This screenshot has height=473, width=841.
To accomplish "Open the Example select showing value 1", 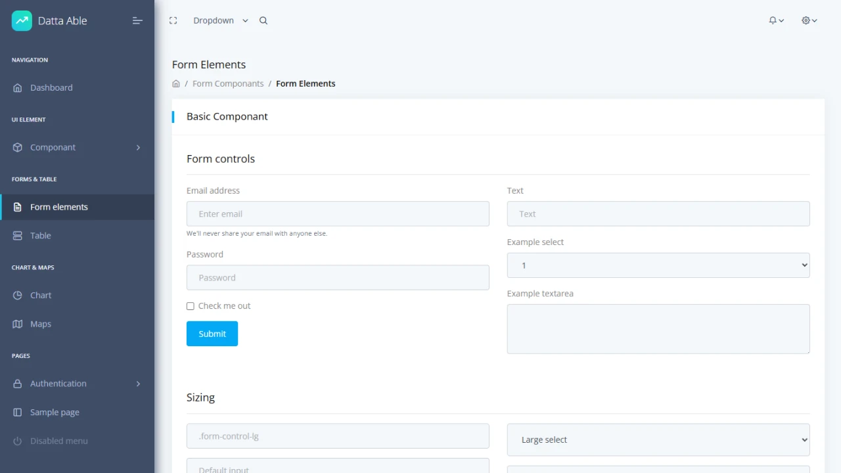I will (x=658, y=265).
